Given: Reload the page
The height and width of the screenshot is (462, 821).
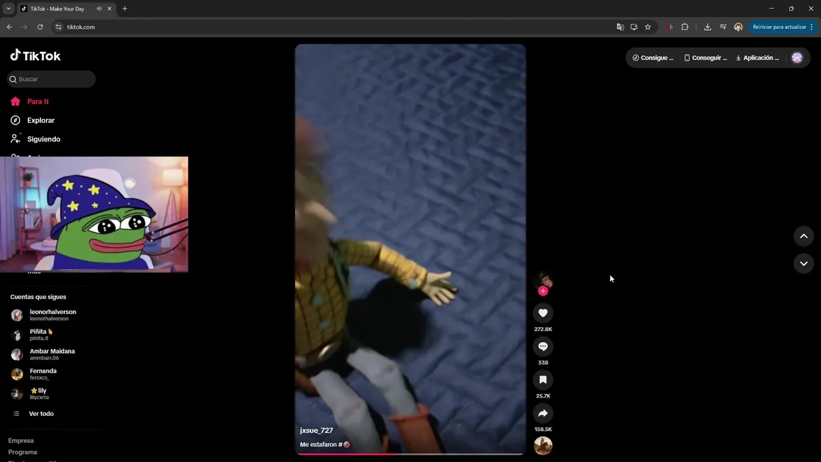Looking at the screenshot, I should click(x=40, y=27).
